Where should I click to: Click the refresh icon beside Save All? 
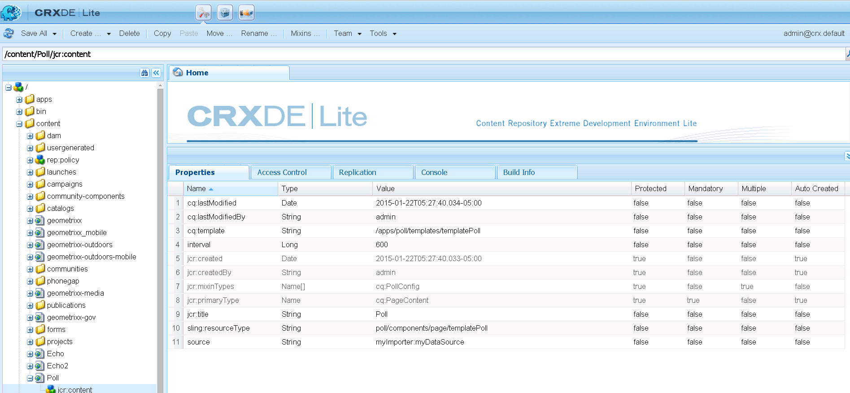point(9,33)
